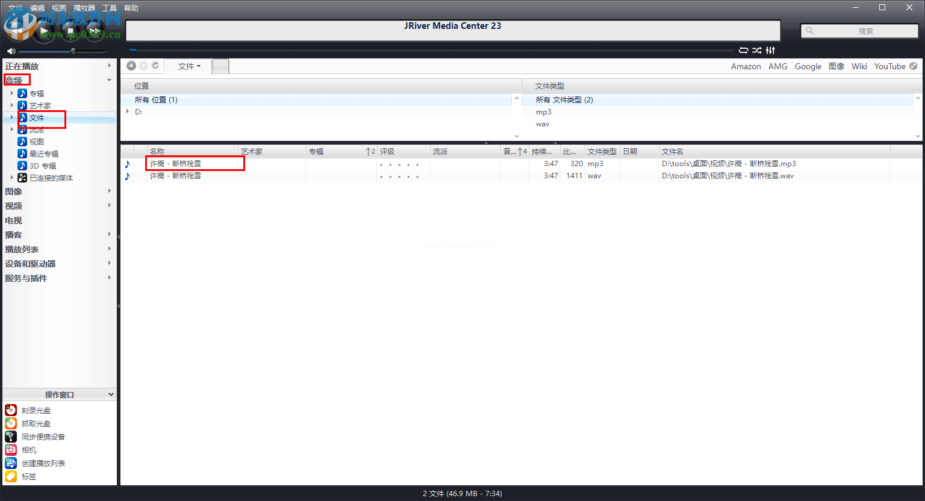Skip to next track button
Screen dimensions: 925x501
pos(95,30)
